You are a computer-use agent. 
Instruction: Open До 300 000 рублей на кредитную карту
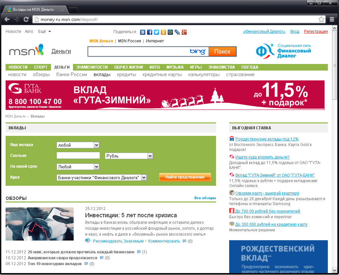(271, 224)
